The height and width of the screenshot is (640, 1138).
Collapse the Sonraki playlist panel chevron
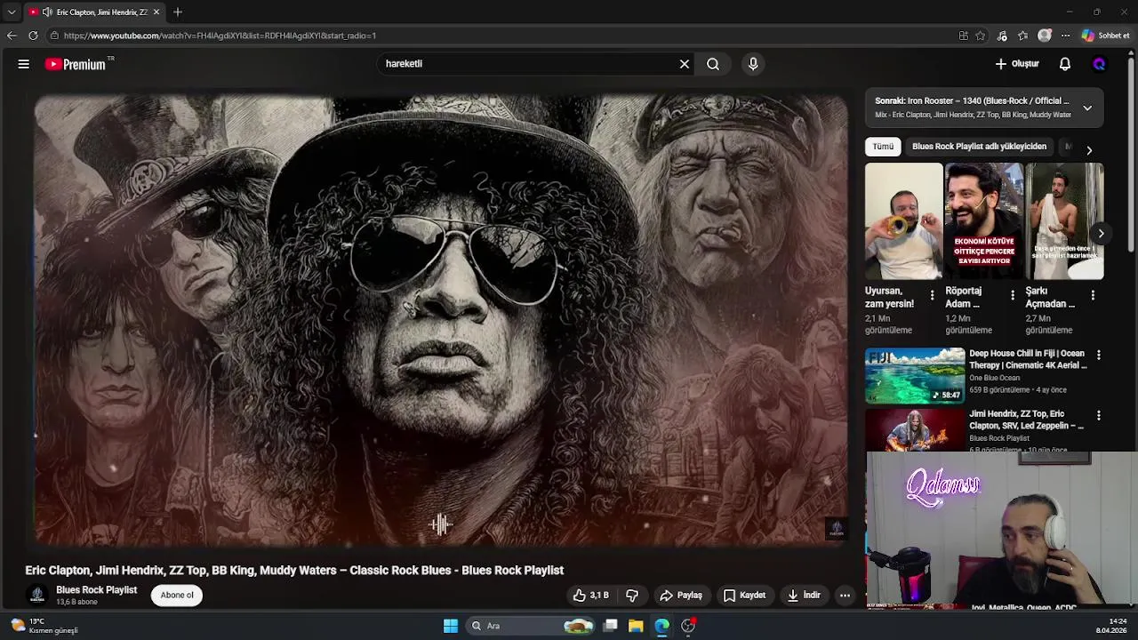click(x=1087, y=108)
